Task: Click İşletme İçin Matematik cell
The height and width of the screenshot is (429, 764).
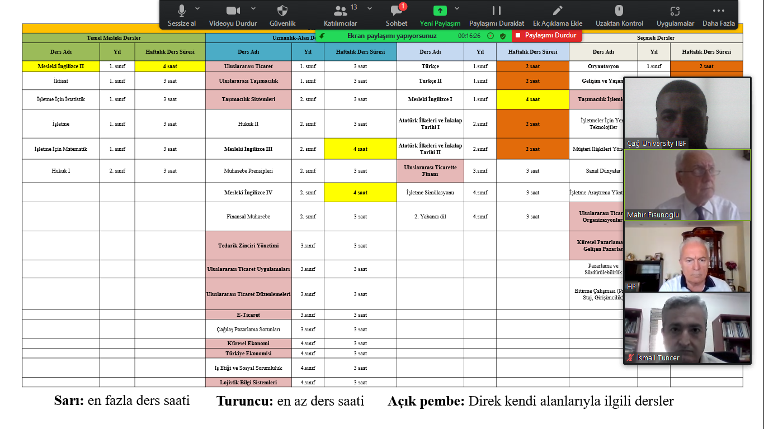Action: click(x=61, y=149)
